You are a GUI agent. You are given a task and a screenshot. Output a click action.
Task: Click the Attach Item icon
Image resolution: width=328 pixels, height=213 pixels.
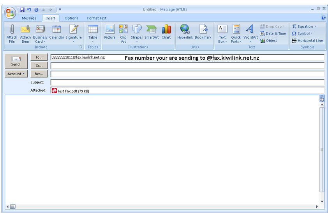click(x=25, y=29)
